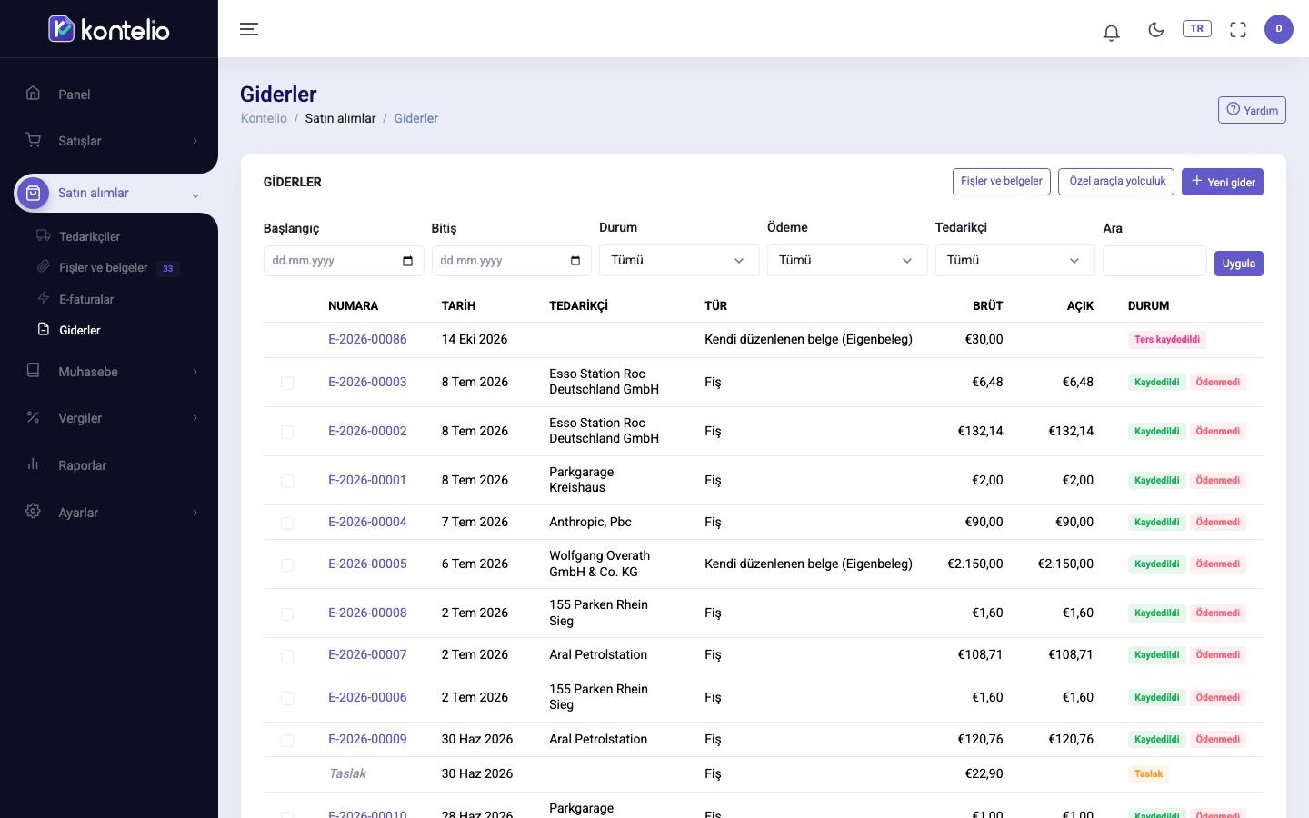
Task: Collapse the Satın alımlar submenu chevron
Action: point(195,195)
